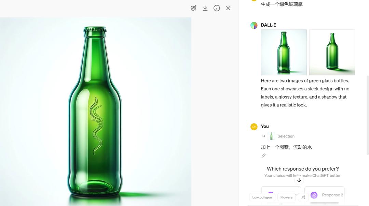Image resolution: width=369 pixels, height=206 pixels.
Task: Click the yellow CH user avatar
Action: (x=254, y=127)
